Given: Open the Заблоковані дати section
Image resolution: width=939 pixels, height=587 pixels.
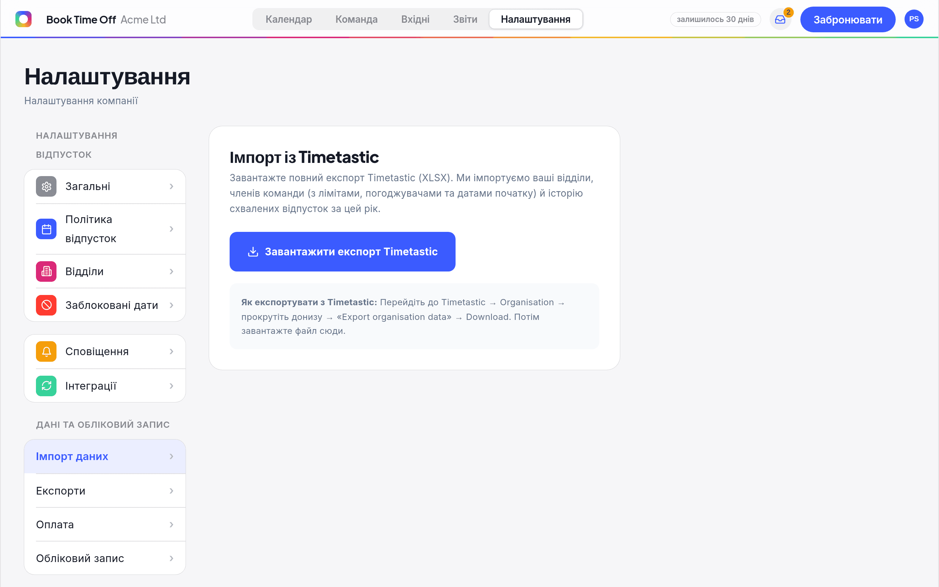Looking at the screenshot, I should [105, 305].
